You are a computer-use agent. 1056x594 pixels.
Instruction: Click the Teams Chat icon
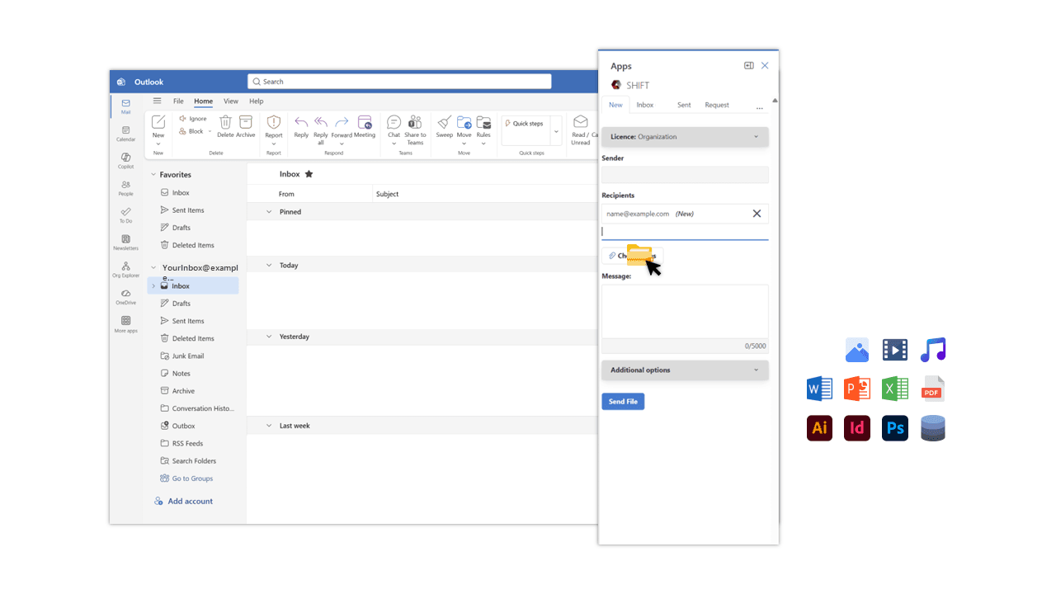394,122
